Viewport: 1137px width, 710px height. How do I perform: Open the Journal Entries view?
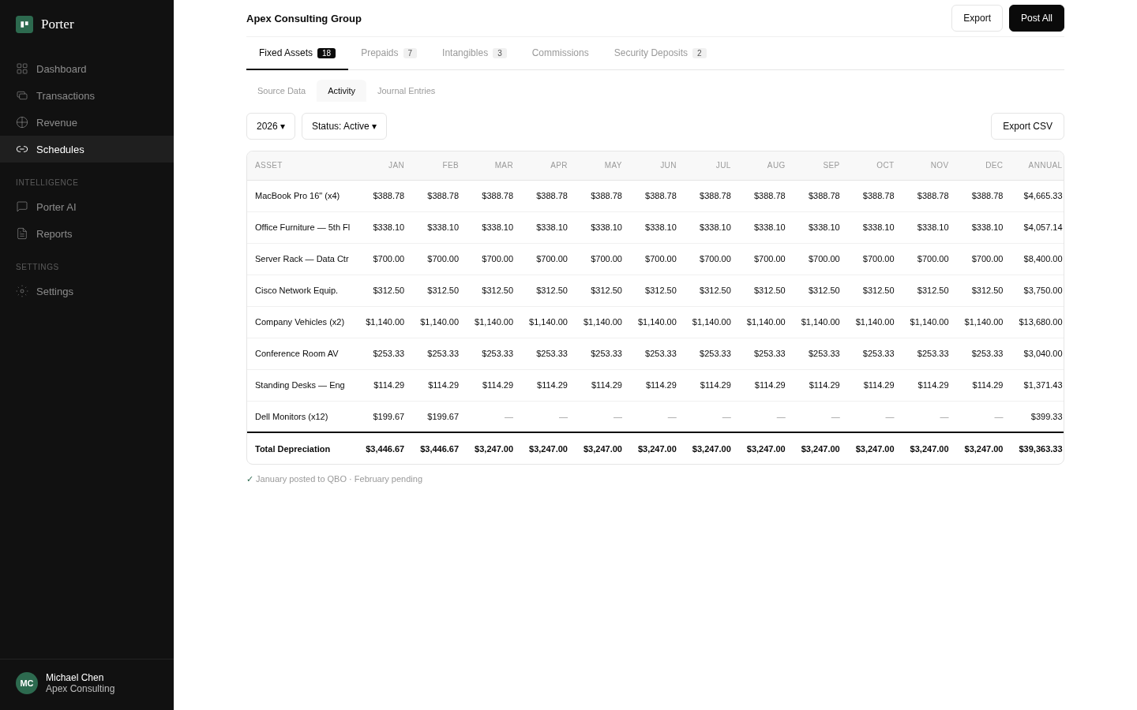pos(406,91)
